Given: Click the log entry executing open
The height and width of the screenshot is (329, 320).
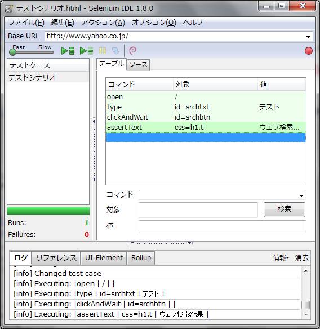Looking at the screenshot, I should [x=157, y=284].
